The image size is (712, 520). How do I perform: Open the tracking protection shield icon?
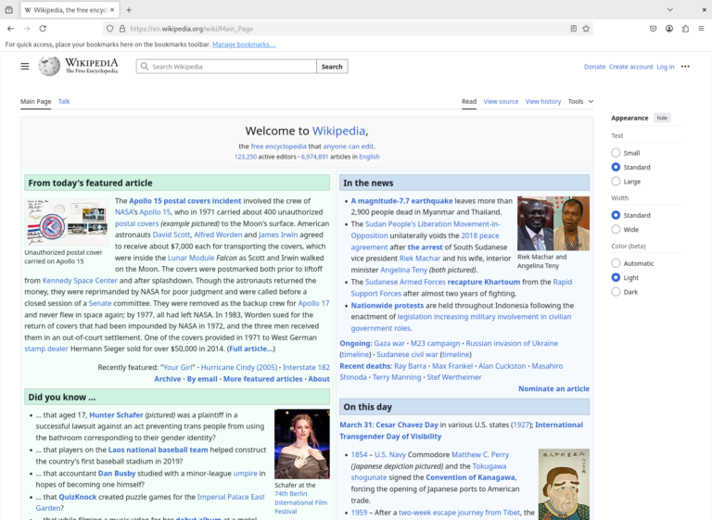click(x=110, y=29)
